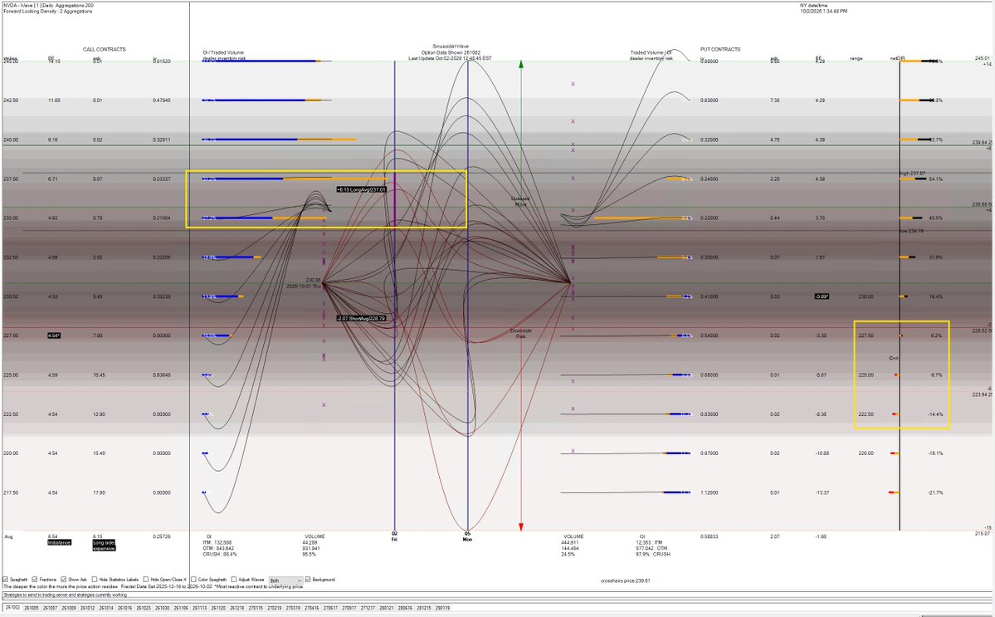Click the crosshairs price:239.61 readout
Image resolution: width=995 pixels, height=617 pixels.
(x=625, y=580)
